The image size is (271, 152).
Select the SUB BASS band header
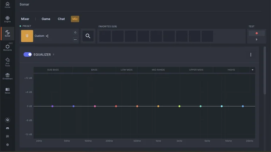53,70
